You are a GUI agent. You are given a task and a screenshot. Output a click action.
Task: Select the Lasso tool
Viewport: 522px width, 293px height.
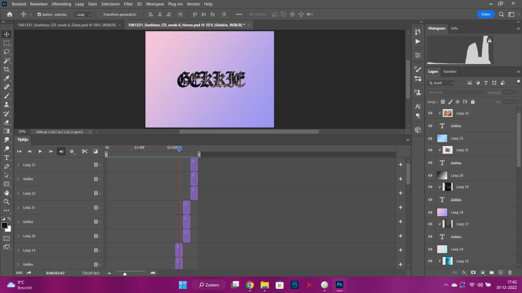[x=7, y=52]
